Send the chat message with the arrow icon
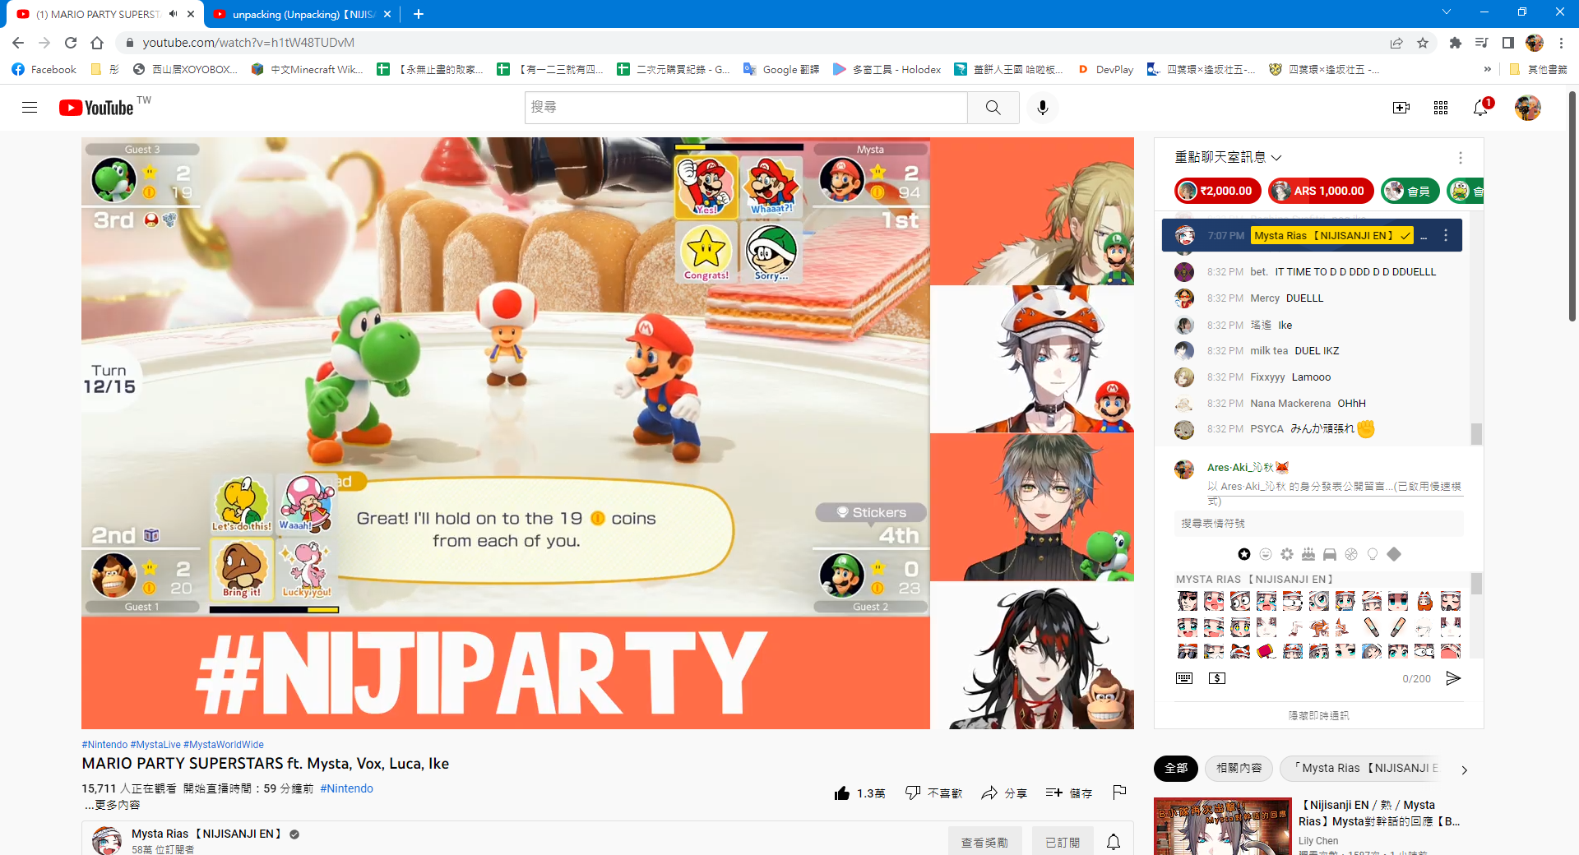This screenshot has height=855, width=1579. tap(1454, 678)
